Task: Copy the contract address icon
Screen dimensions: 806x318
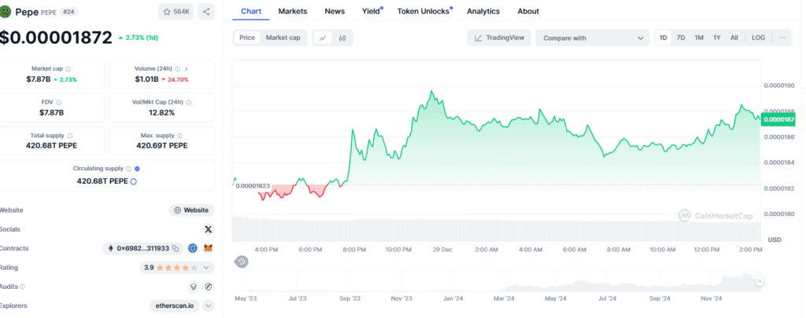Action: 176,249
